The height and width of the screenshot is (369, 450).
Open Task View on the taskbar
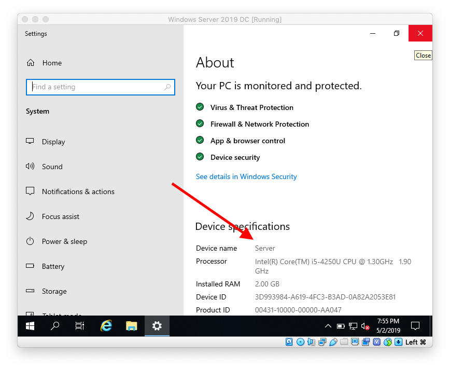(x=79, y=326)
